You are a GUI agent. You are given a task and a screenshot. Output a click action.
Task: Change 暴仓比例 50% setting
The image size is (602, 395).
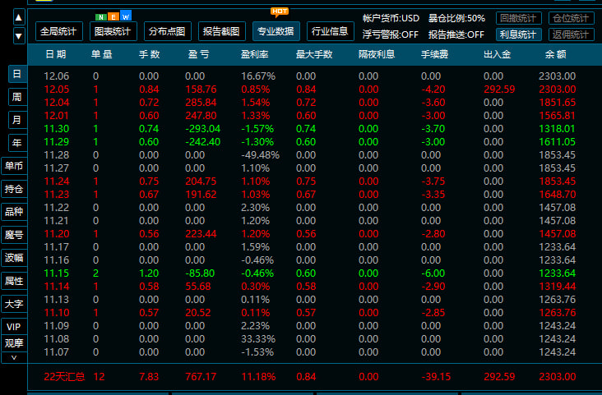[x=456, y=18]
